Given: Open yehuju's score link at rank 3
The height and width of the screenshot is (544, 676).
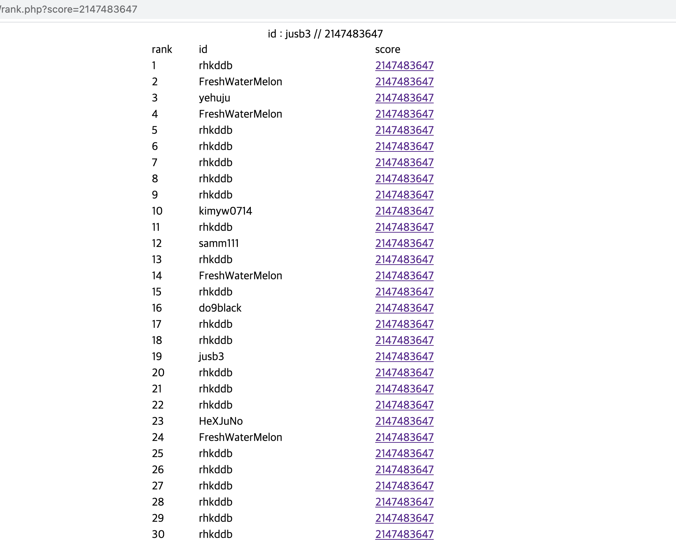Looking at the screenshot, I should [404, 98].
